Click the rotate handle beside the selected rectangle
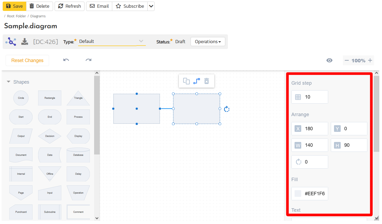This screenshot has width=382, height=224. pos(227,109)
